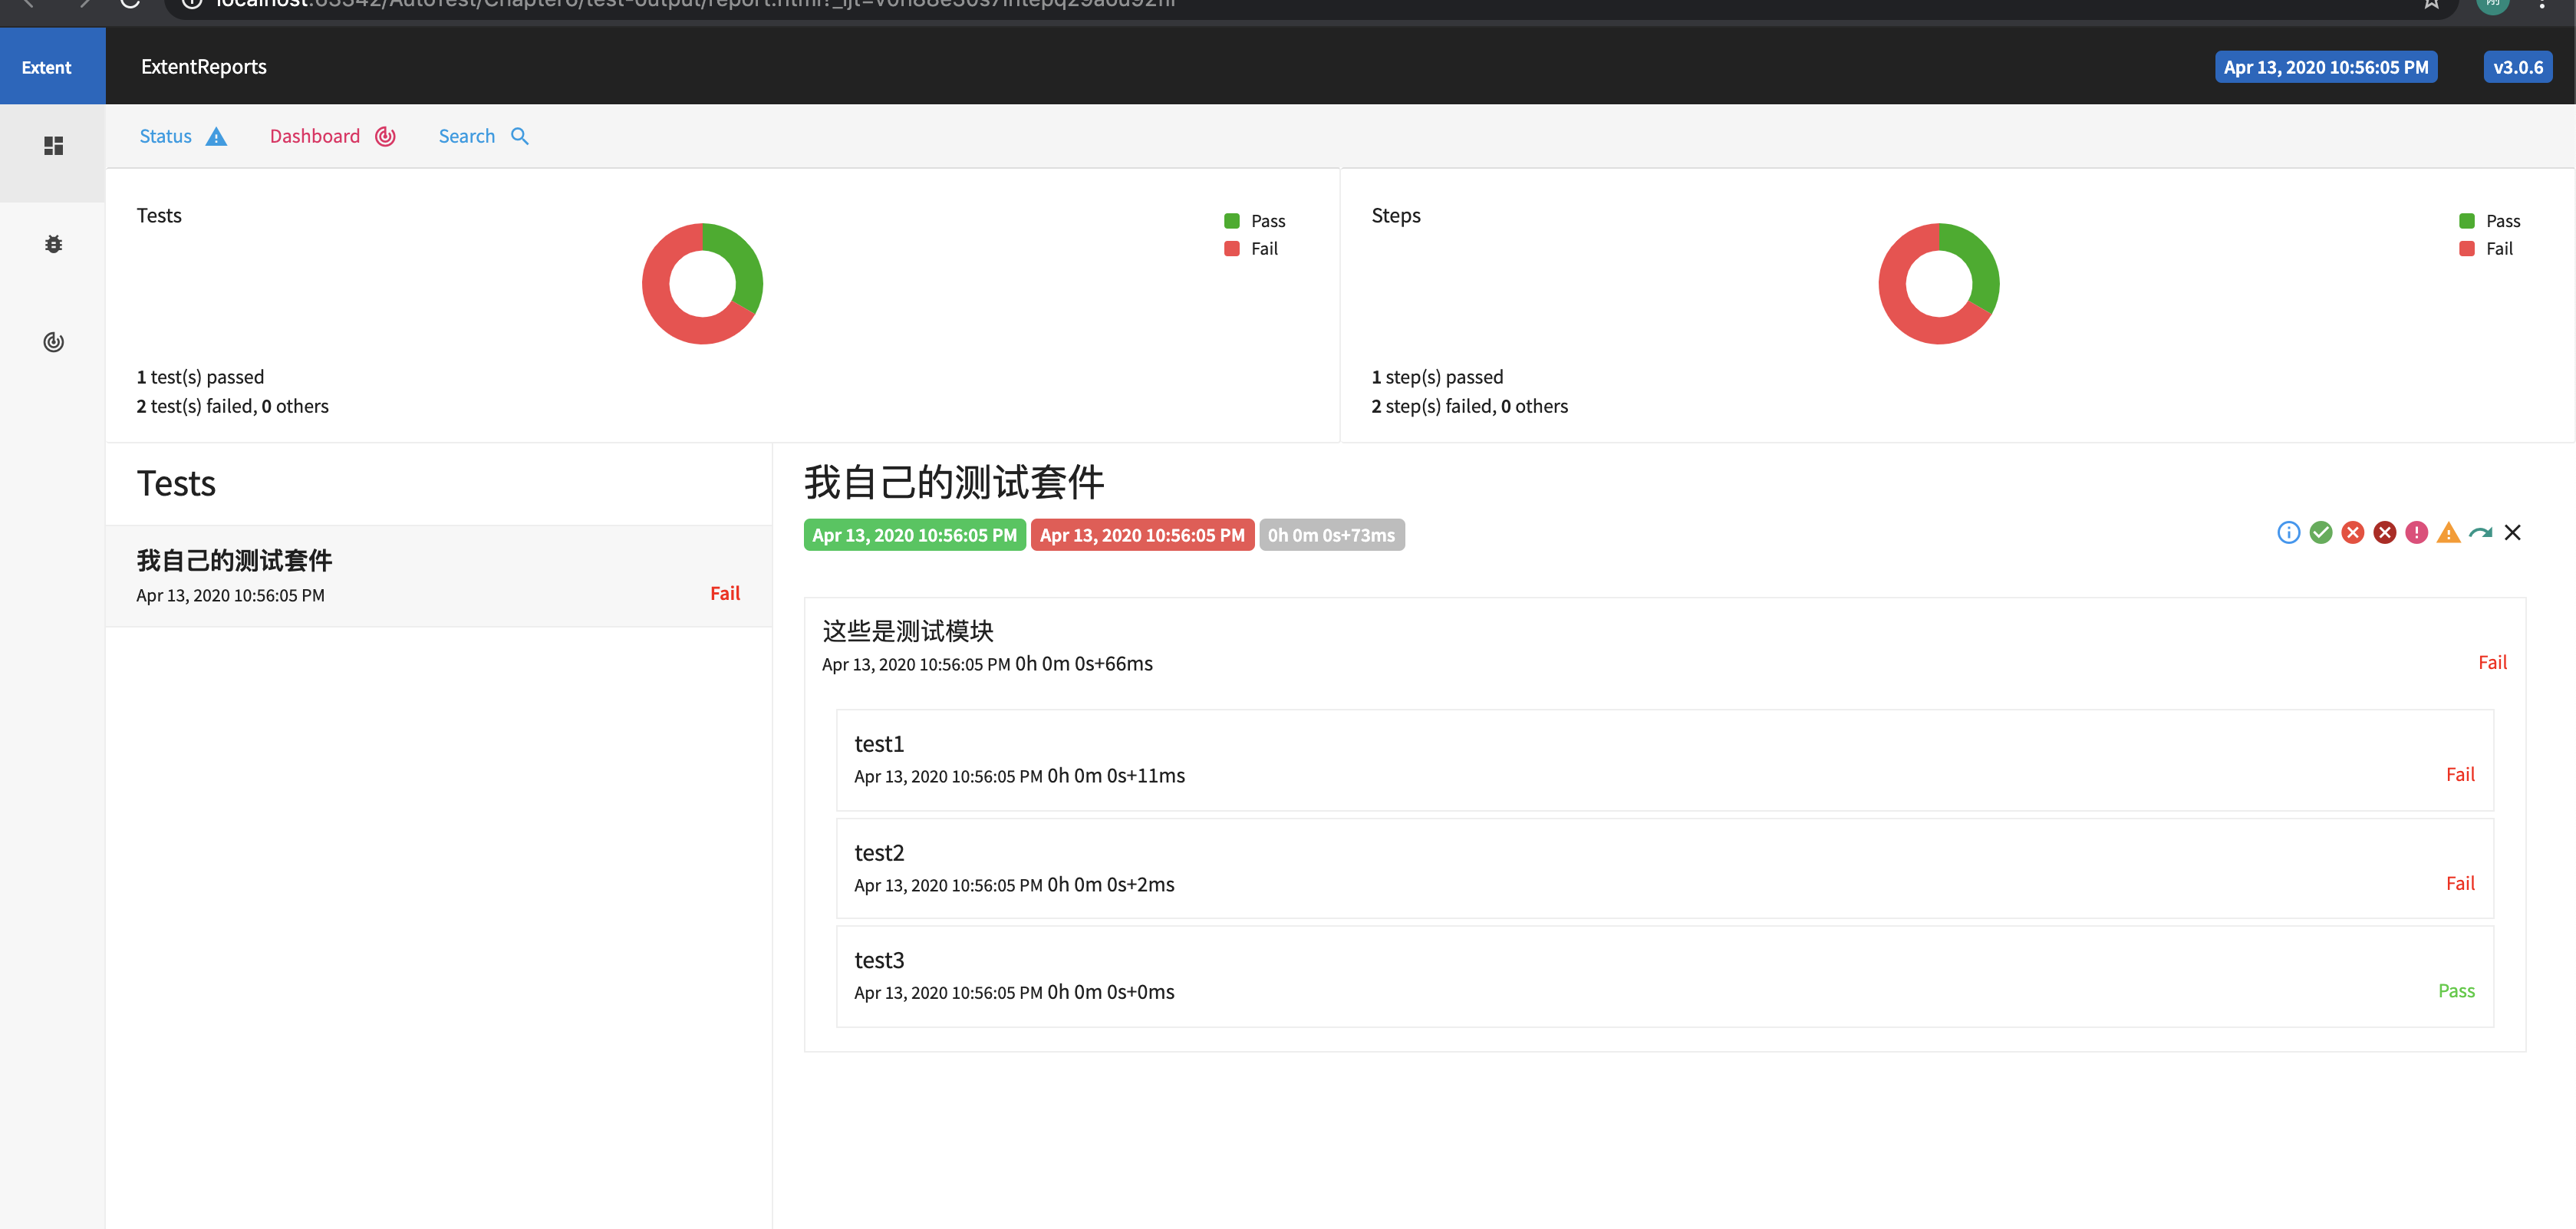Open the bug Exceptions view in sidebar
This screenshot has width=2576, height=1229.
(53, 244)
